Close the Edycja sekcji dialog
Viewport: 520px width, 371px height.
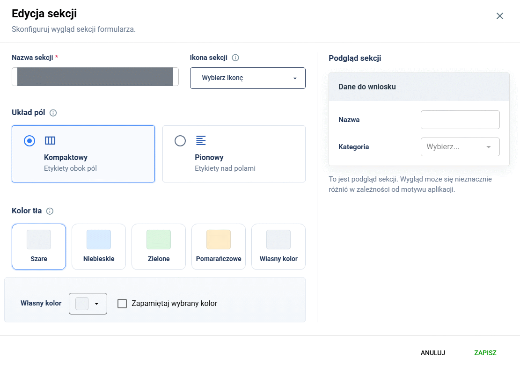point(499,16)
